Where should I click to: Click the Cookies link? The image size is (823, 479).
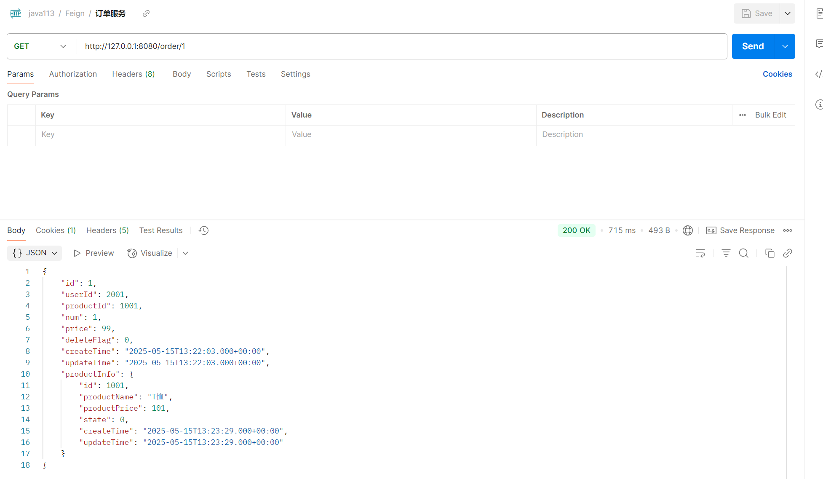pos(777,74)
